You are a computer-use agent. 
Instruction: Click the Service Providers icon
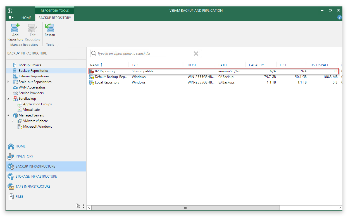pyautogui.click(x=15, y=93)
